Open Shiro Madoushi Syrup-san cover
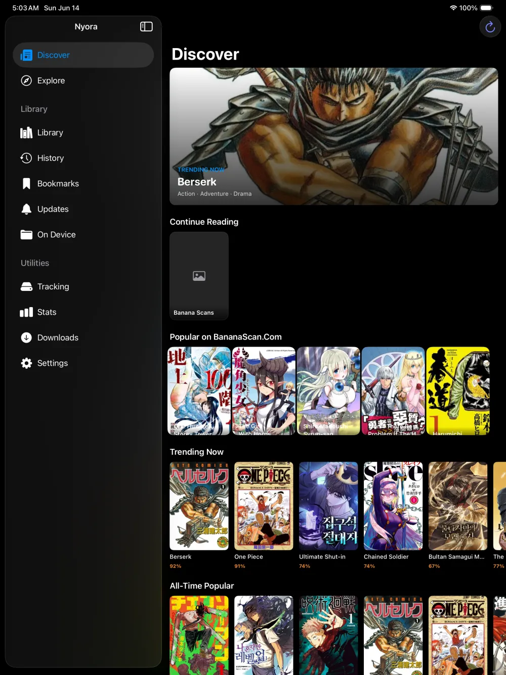Image resolution: width=506 pixels, height=675 pixels. click(328, 391)
